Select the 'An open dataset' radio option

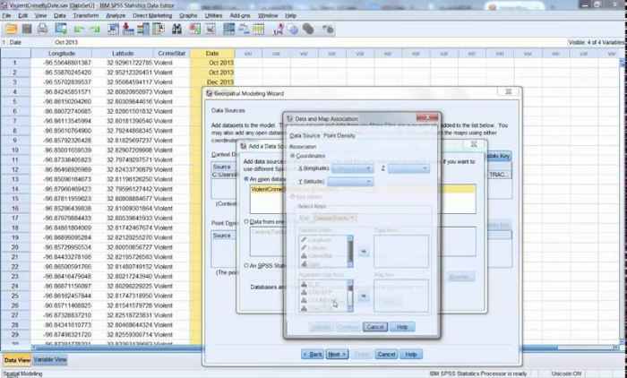pos(247,179)
